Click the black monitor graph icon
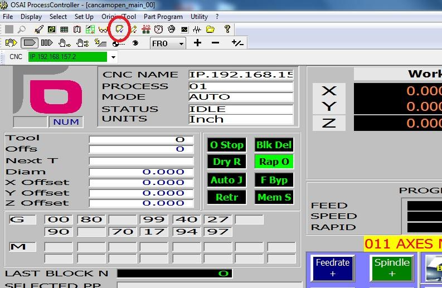 184,30
